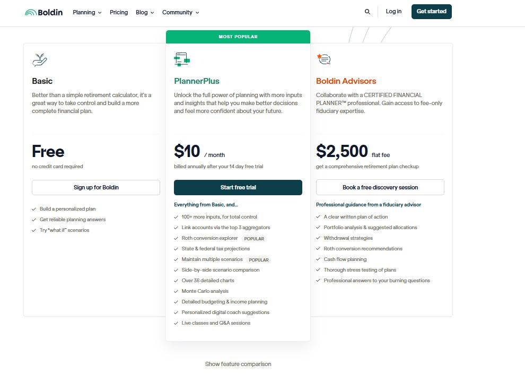Image resolution: width=525 pixels, height=374 pixels.
Task: Click Sign up for Boldin button
Action: pyautogui.click(x=96, y=187)
